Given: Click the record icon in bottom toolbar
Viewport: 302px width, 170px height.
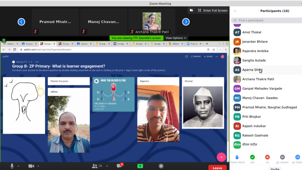Looking at the screenshot, I should (161, 166).
